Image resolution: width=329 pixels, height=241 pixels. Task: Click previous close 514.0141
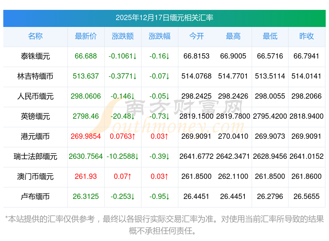(307, 76)
